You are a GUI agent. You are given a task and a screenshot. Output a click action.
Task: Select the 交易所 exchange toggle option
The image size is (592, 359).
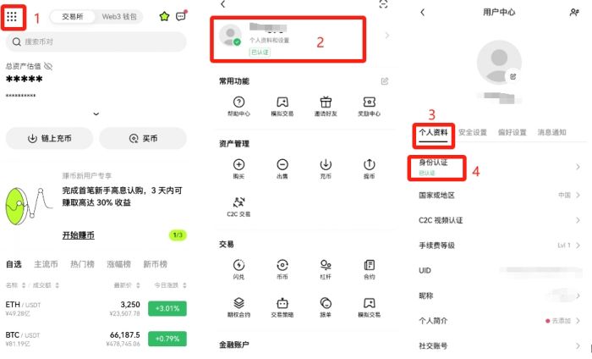73,17
